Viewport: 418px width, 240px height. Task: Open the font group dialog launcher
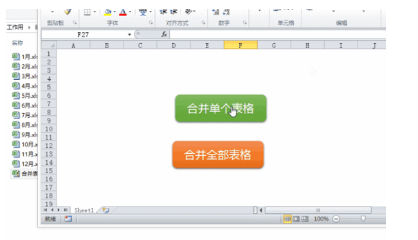tap(151, 23)
